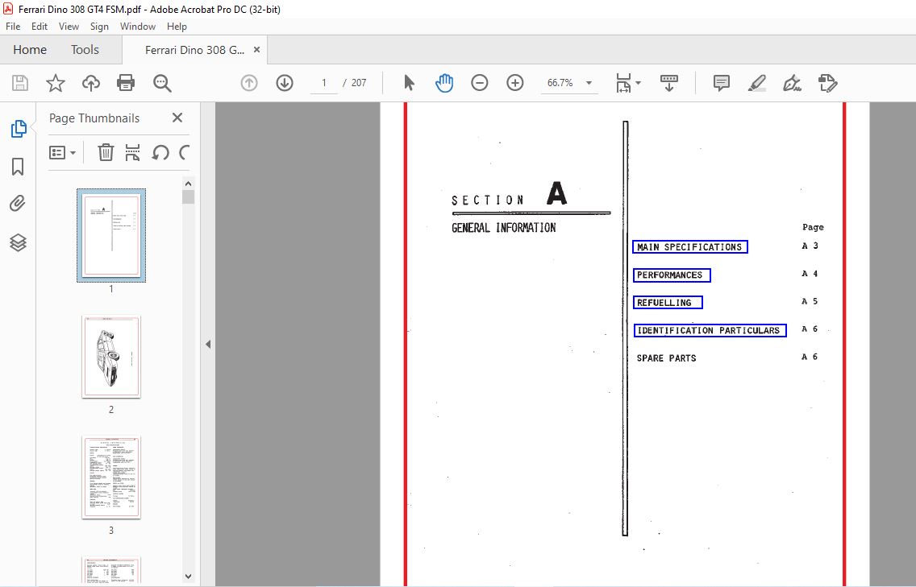Open the thumbnails options dropdown menu

62,153
